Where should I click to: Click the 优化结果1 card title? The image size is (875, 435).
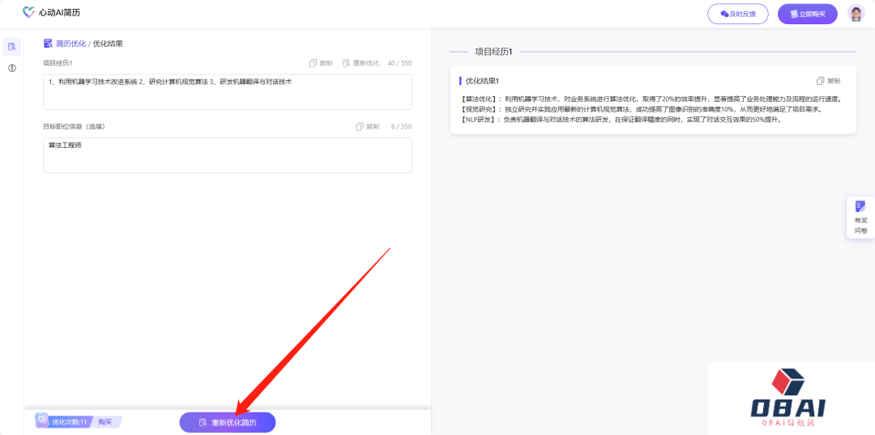click(482, 81)
